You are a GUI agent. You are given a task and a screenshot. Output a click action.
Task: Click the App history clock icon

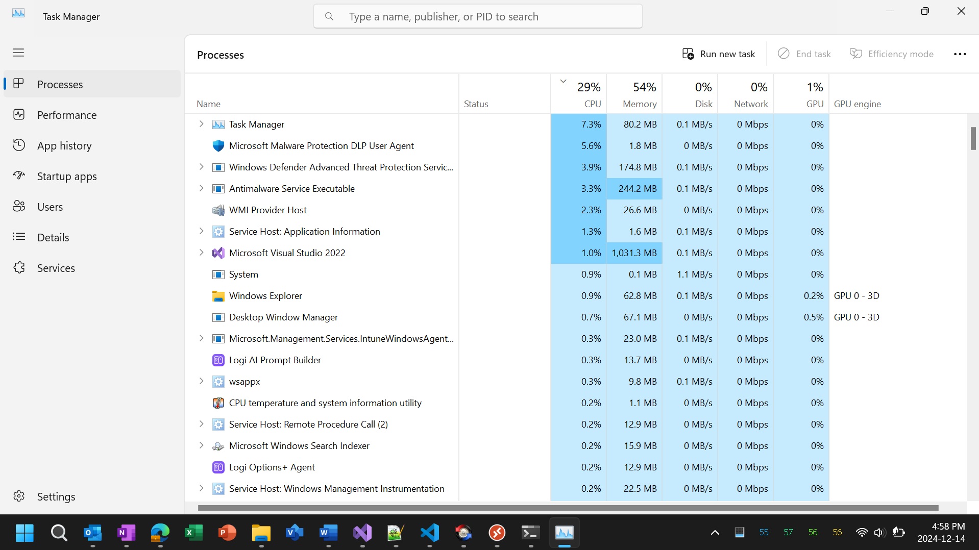(19, 145)
